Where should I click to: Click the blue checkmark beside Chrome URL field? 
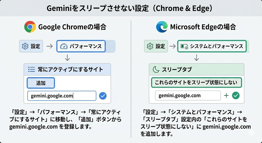pos(103,96)
